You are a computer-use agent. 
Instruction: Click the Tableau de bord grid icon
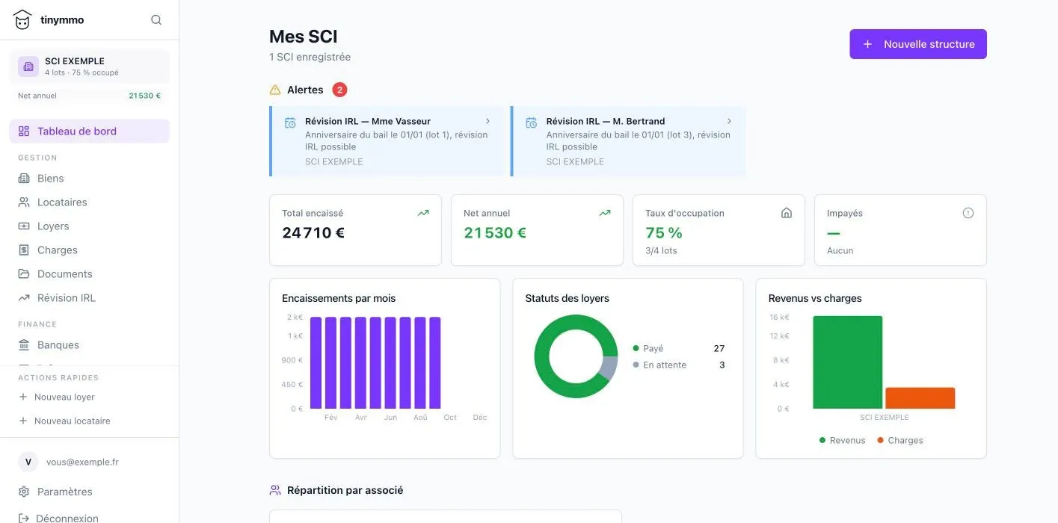24,131
